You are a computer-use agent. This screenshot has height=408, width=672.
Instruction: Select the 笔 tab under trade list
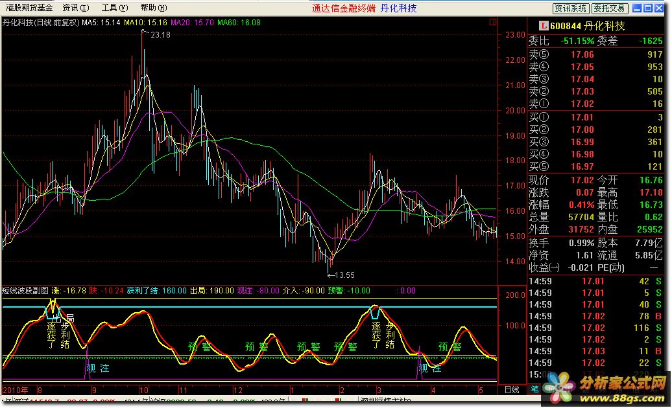click(535, 389)
